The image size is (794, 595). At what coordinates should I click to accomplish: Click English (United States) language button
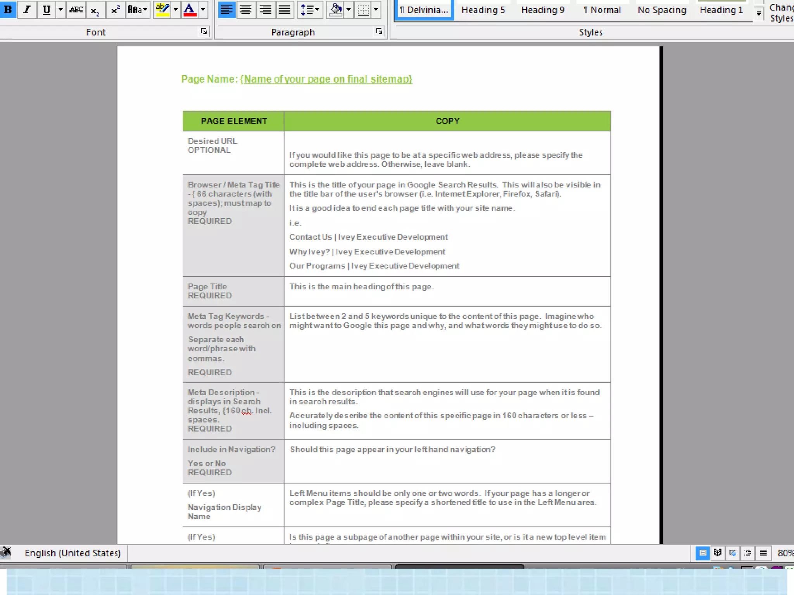72,553
